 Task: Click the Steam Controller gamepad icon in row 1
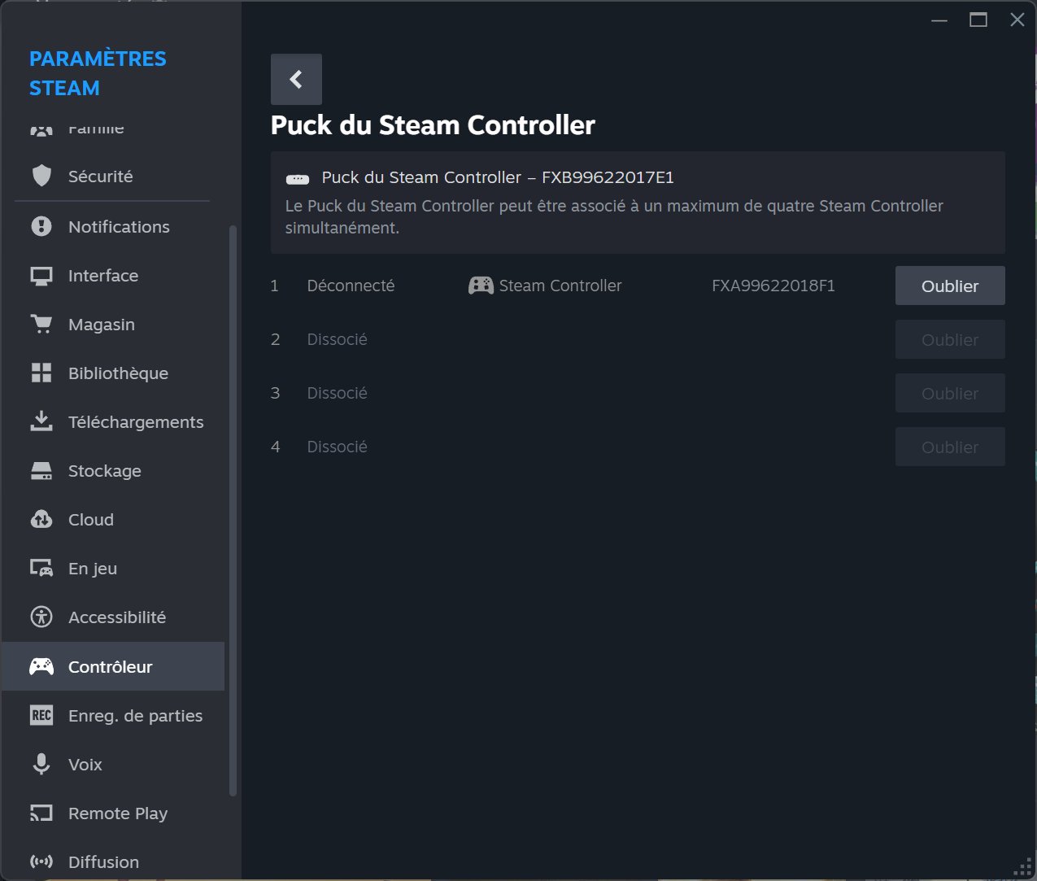481,286
